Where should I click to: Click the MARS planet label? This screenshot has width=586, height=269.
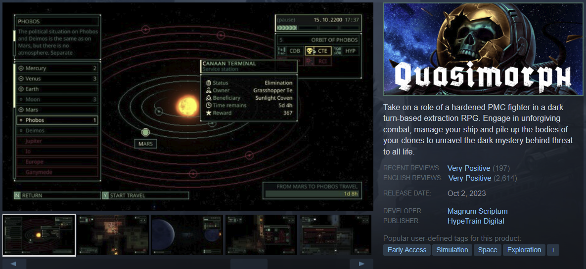click(146, 144)
